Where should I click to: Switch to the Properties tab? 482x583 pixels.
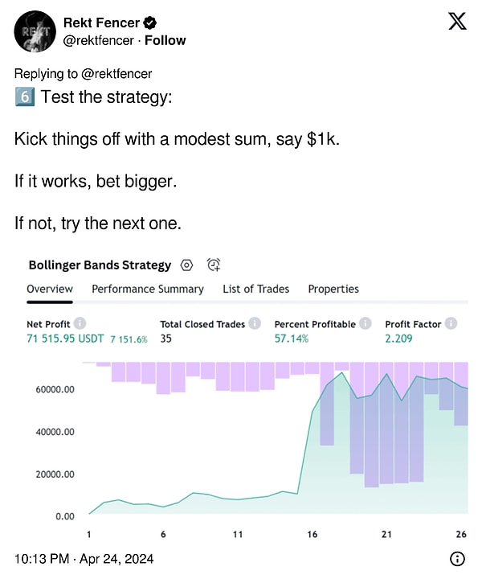click(333, 289)
